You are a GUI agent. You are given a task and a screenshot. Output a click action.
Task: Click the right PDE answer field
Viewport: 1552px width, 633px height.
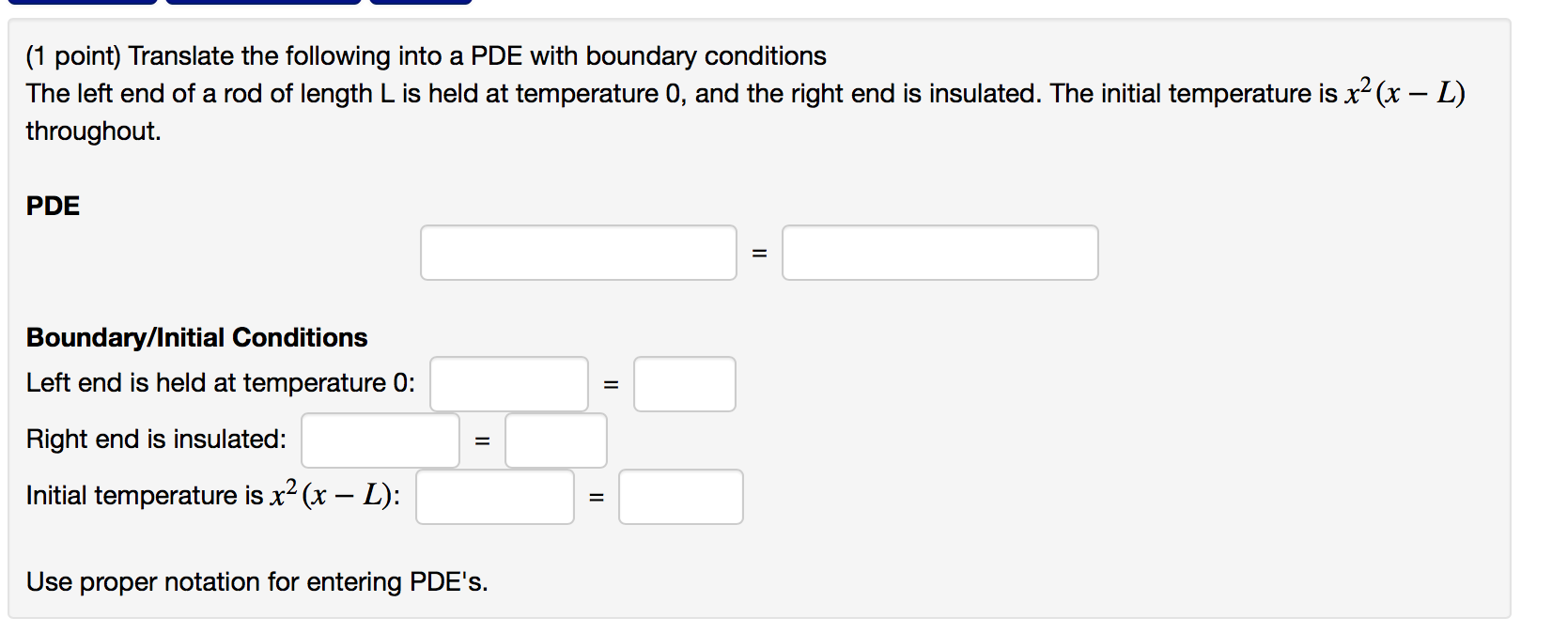coord(939,252)
